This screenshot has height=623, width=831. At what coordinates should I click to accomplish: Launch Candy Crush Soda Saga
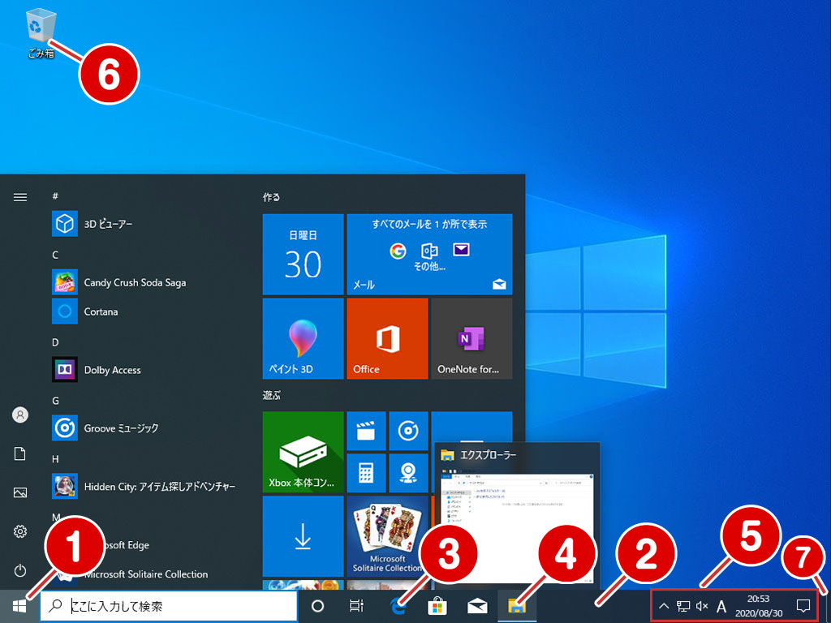tap(146, 282)
